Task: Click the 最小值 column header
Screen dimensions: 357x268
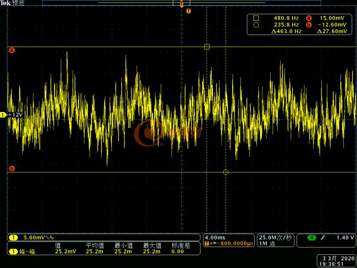Action: [124, 245]
